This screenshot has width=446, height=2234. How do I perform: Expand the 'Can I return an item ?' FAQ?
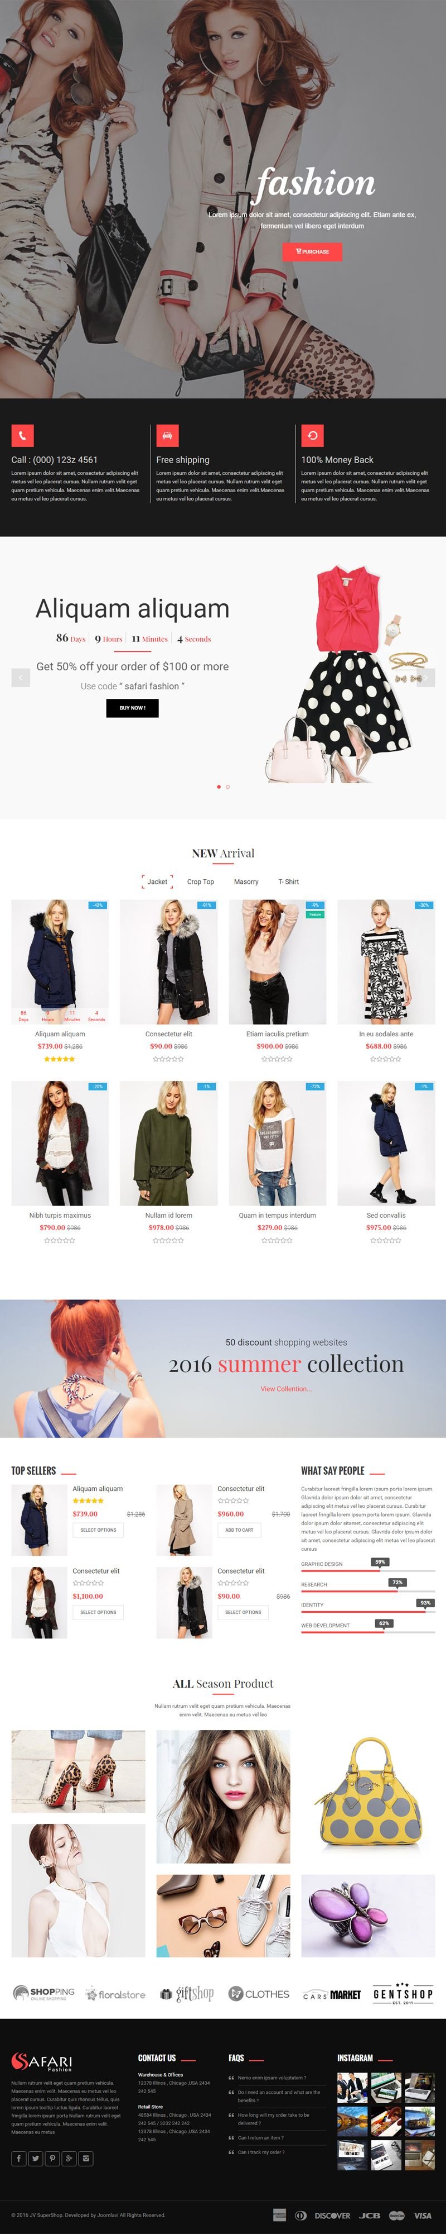260,2137
